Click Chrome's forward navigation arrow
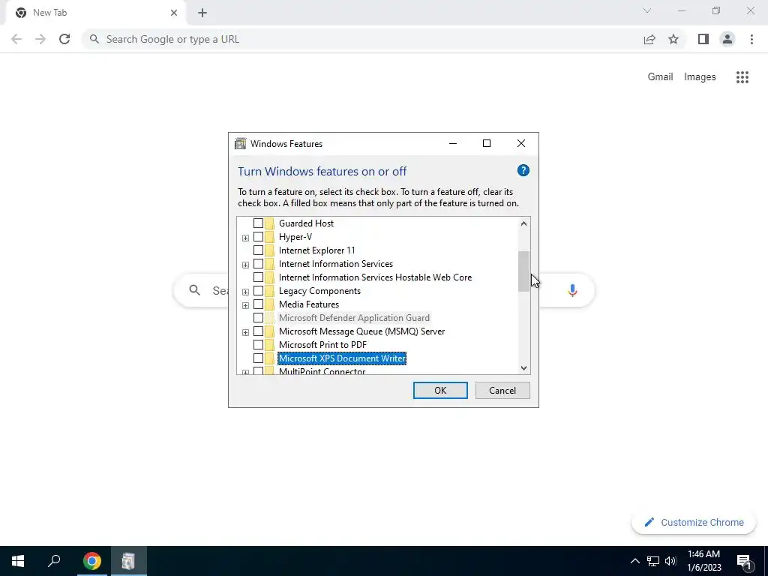 click(x=40, y=39)
